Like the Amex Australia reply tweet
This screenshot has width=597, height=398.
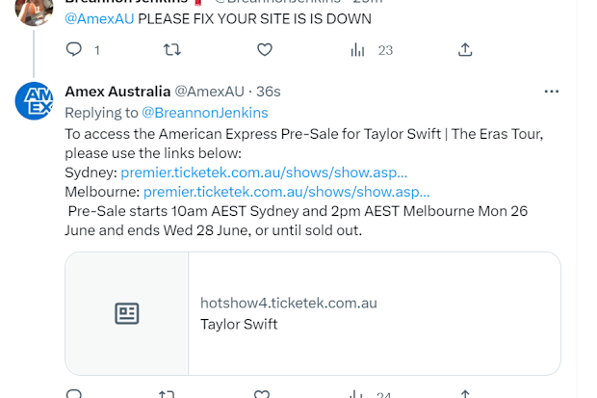[262, 394]
